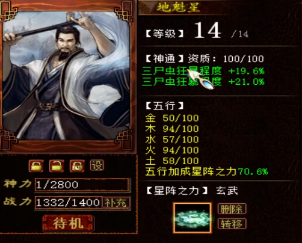
Task: Click the 补充 replenish button
Action: point(116,203)
